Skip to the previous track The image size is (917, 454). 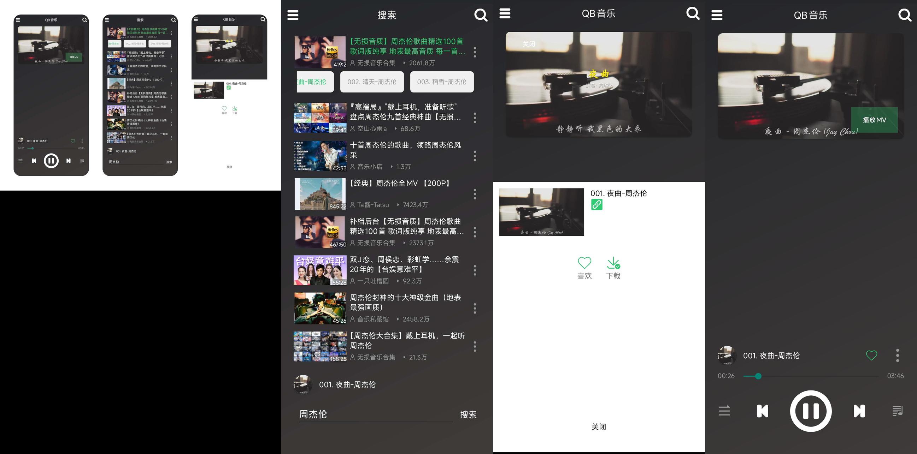pos(762,411)
